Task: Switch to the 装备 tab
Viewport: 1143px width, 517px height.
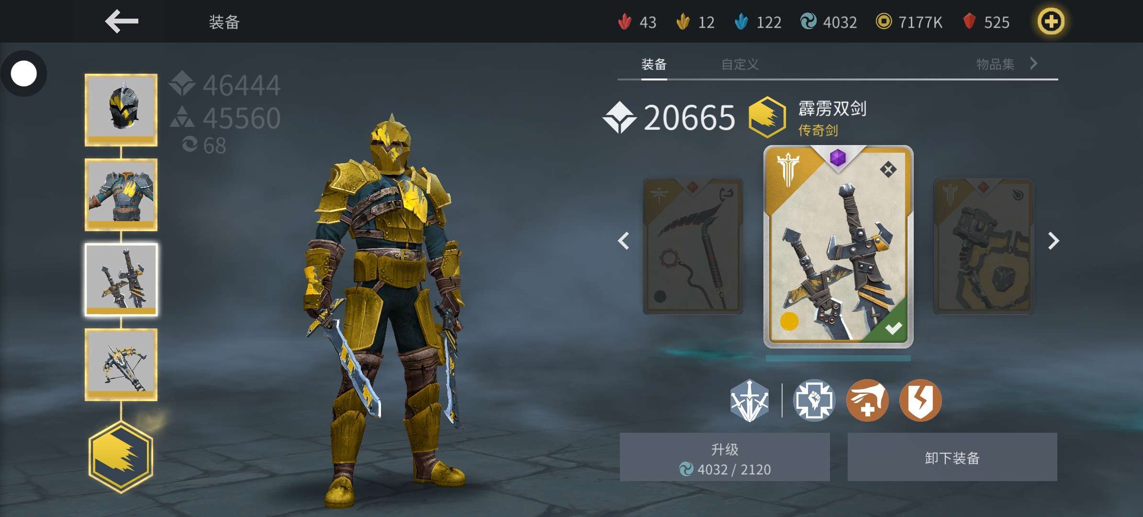Action: pyautogui.click(x=654, y=64)
